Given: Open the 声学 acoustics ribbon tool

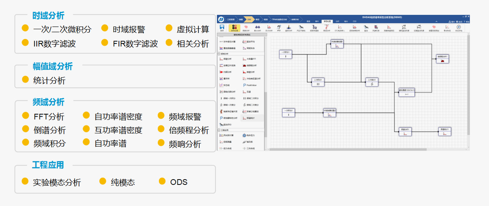Looking at the screenshot, I should point(279,28).
